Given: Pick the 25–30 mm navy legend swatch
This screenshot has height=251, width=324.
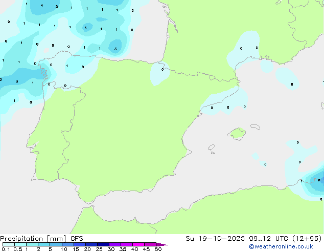Looking at the screenshot, I should (103, 244).
